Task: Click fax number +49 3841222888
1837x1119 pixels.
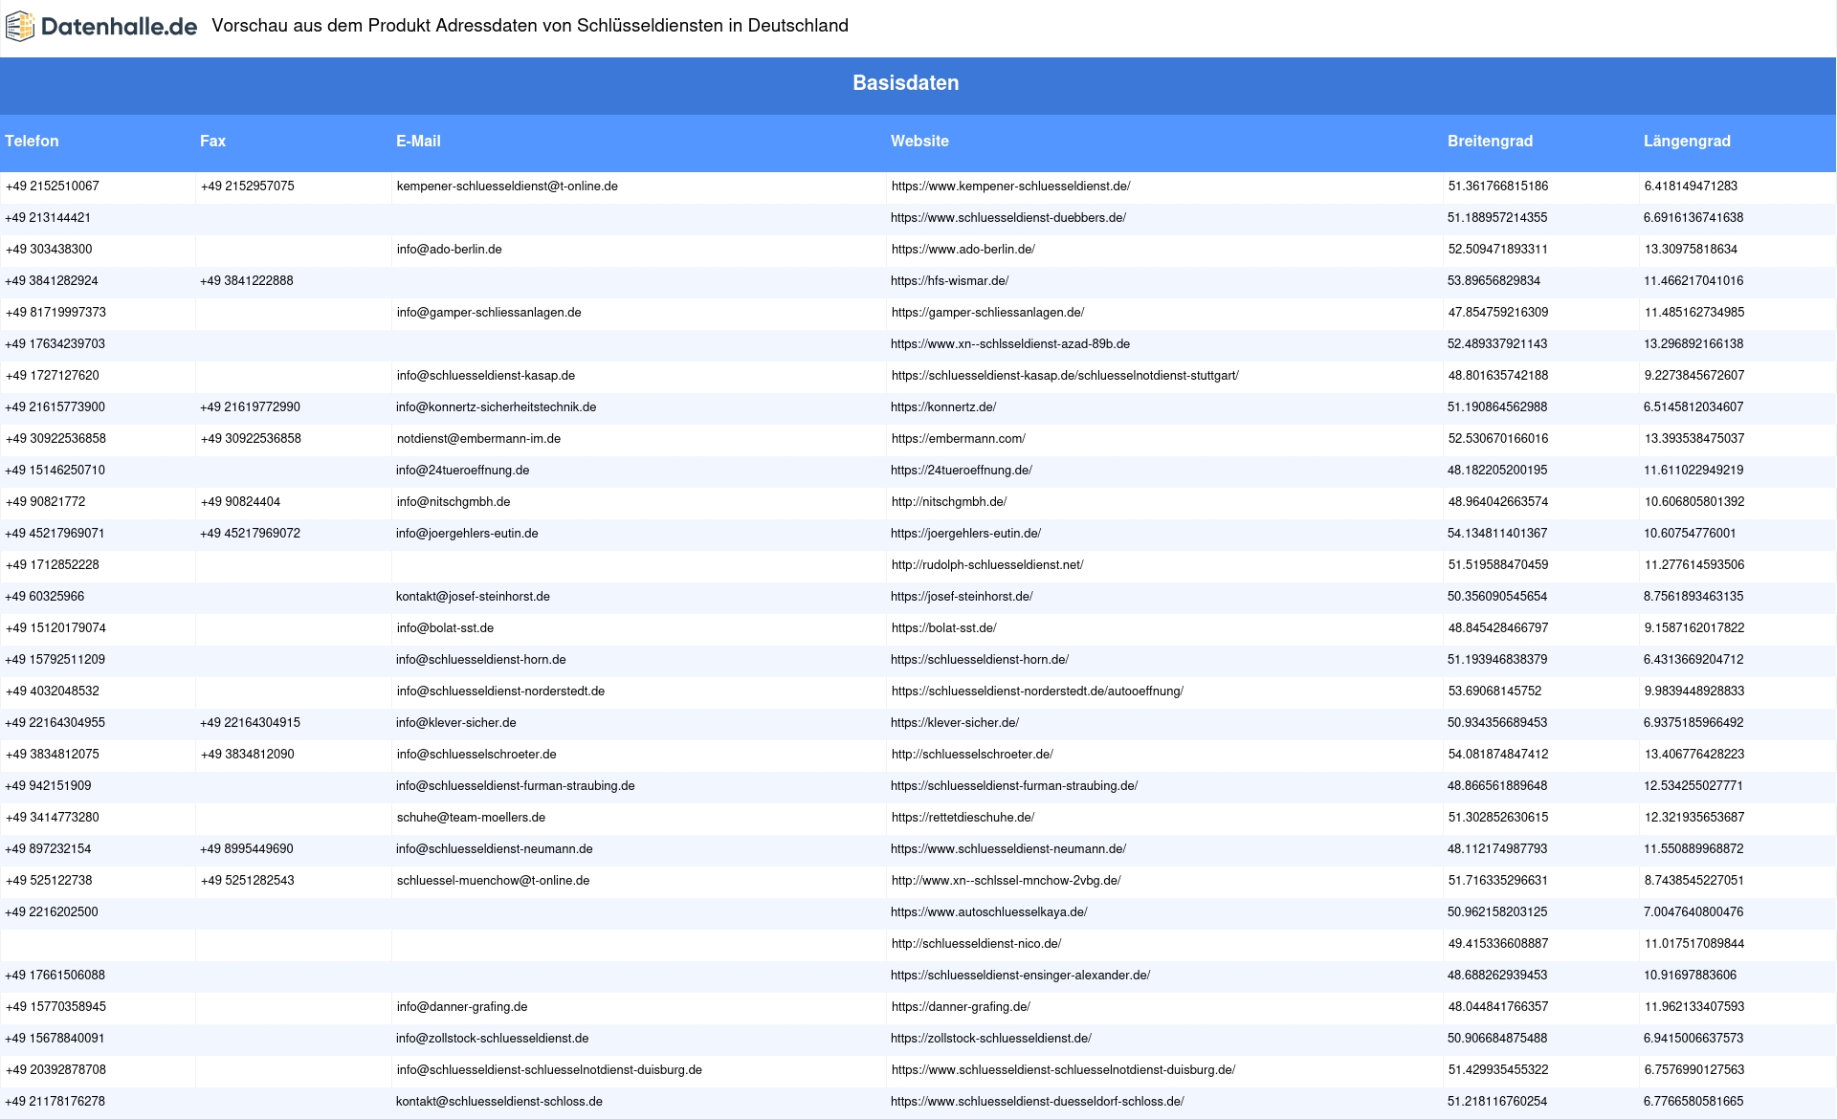Action: (x=247, y=281)
